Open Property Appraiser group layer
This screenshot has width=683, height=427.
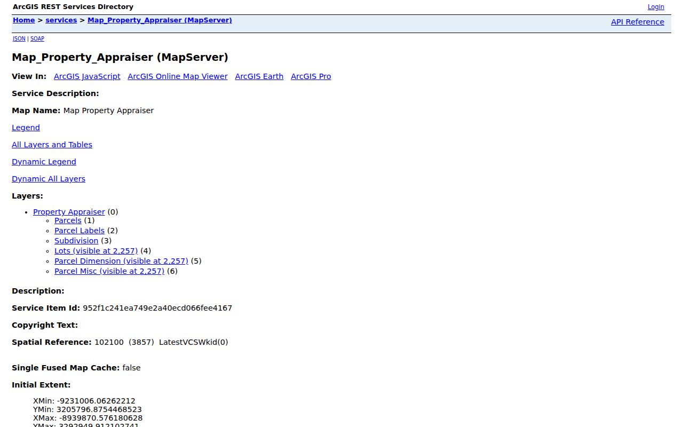click(69, 212)
